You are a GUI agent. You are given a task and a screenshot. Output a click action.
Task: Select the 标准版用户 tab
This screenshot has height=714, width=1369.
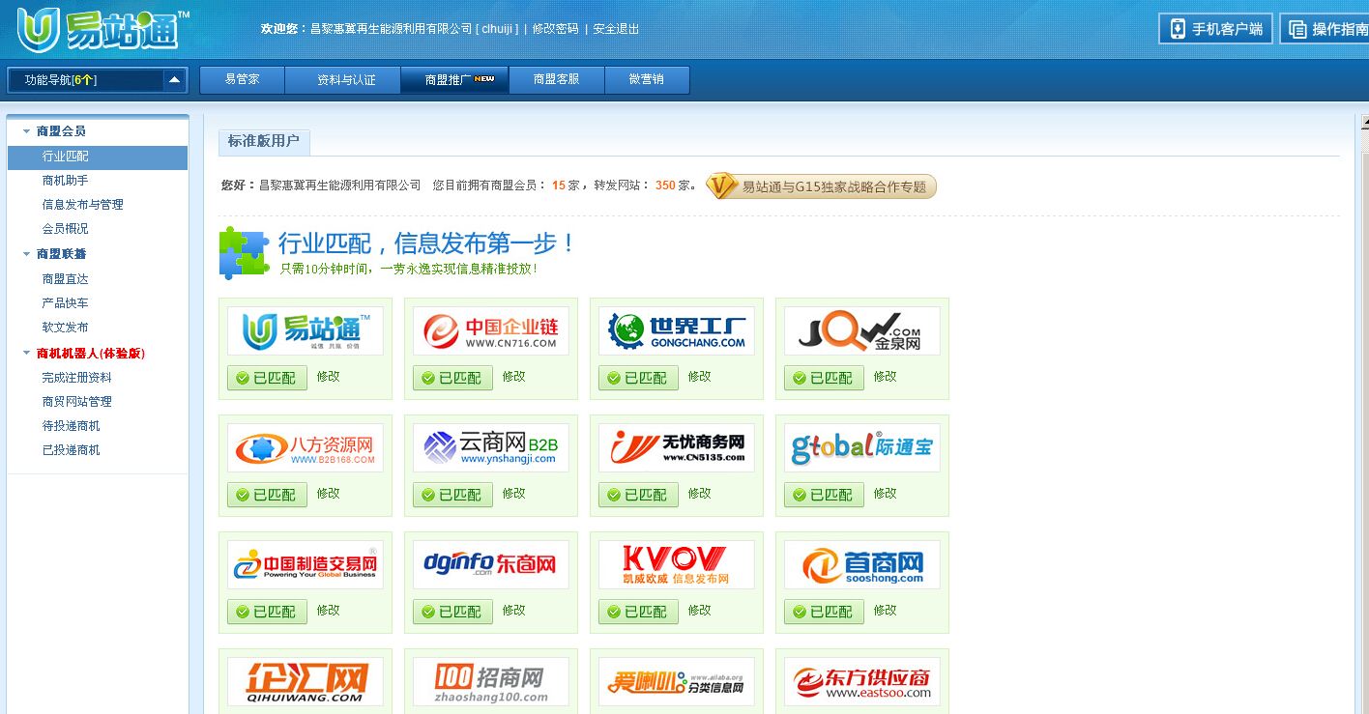click(x=264, y=141)
